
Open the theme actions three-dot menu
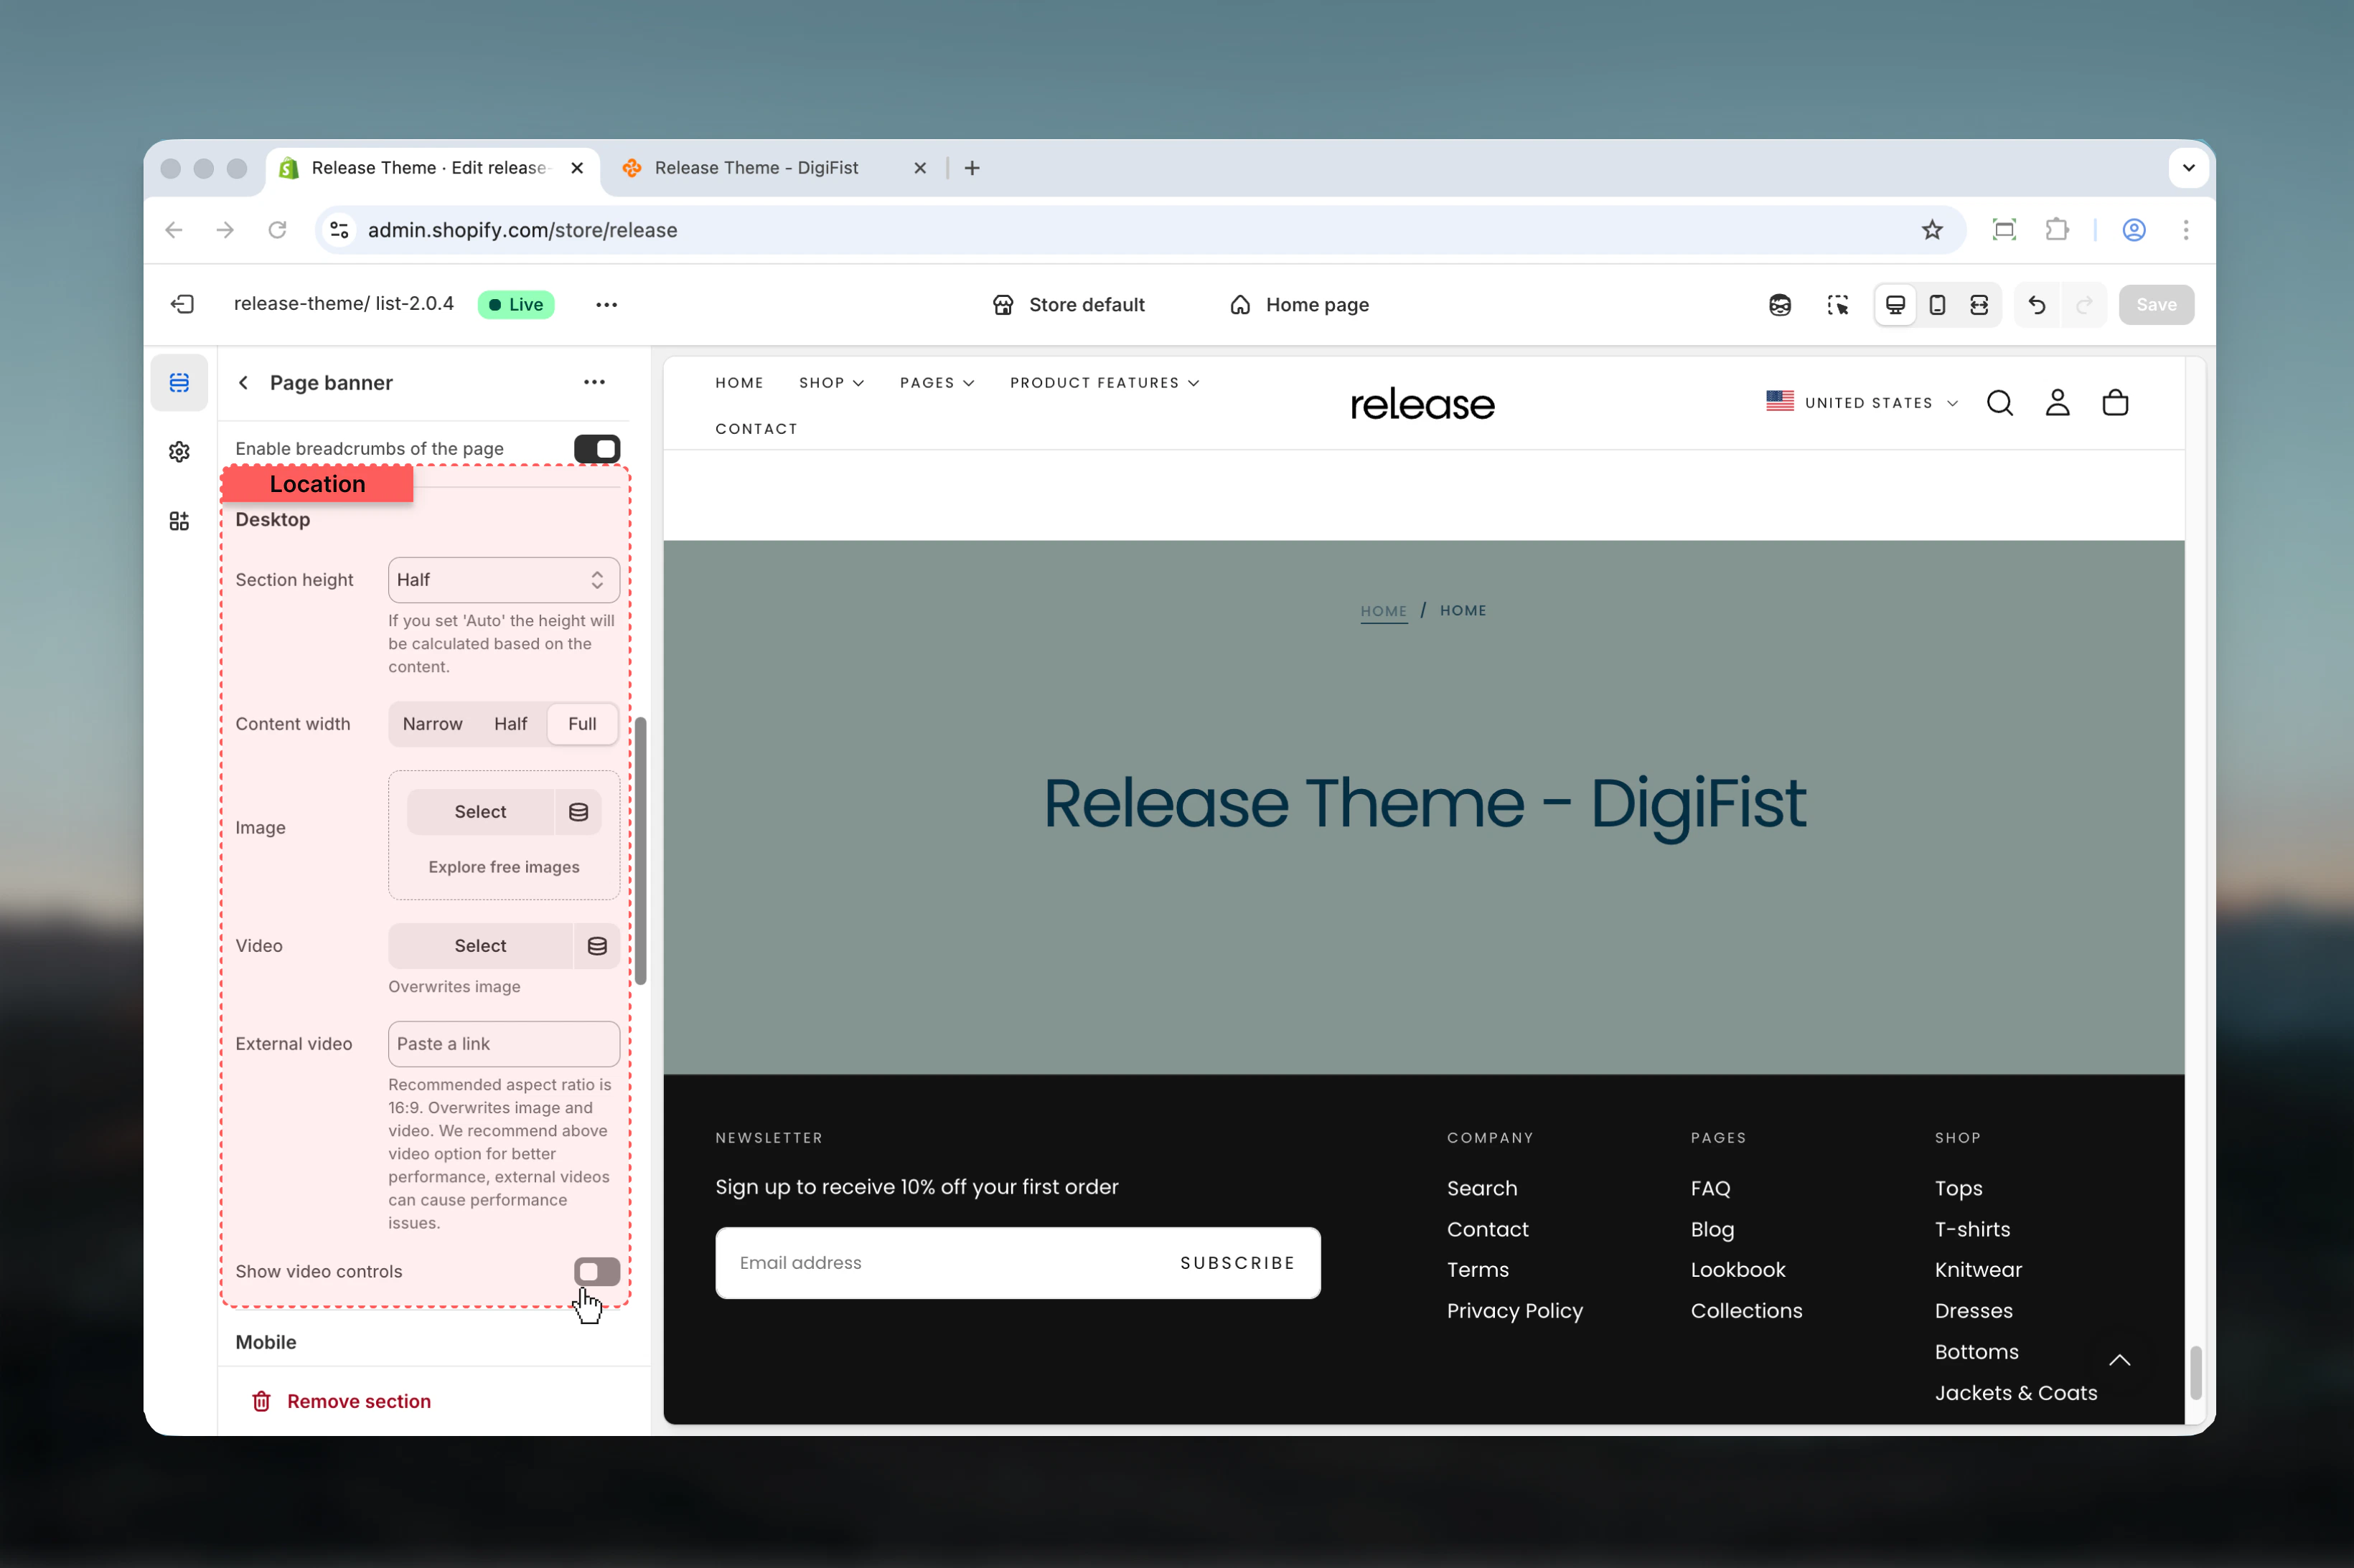(x=606, y=304)
